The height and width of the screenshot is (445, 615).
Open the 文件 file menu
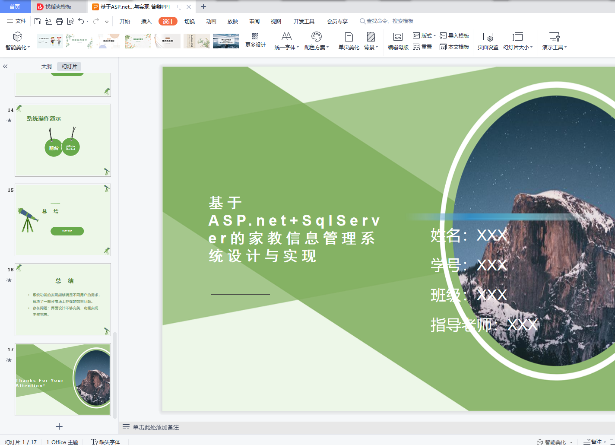click(x=16, y=21)
